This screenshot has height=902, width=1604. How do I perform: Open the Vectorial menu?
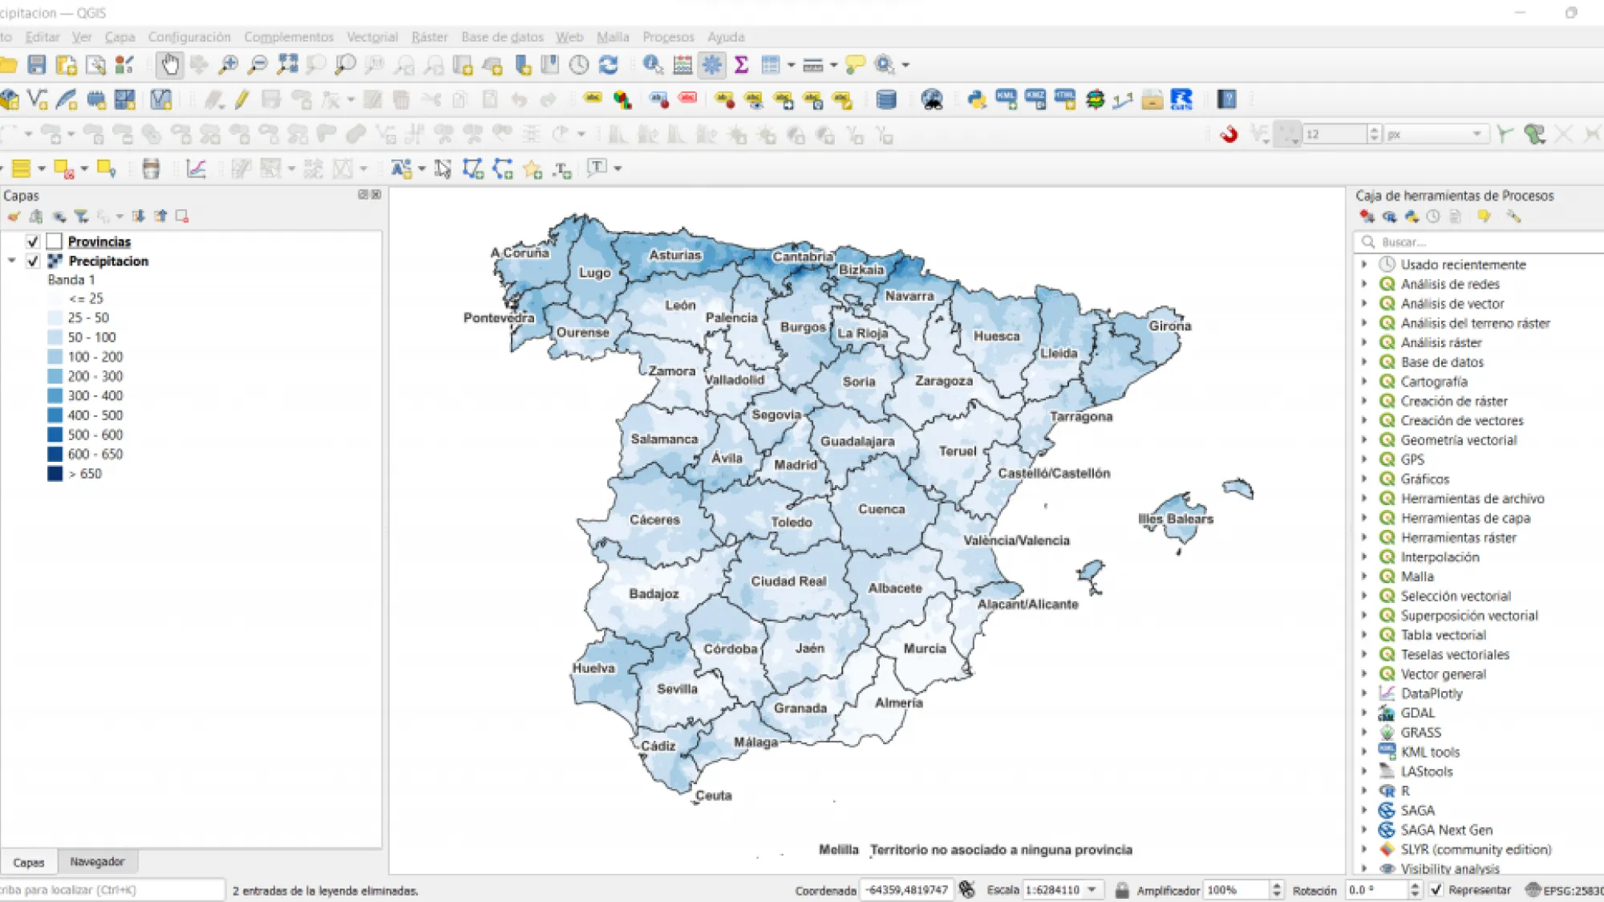(374, 37)
